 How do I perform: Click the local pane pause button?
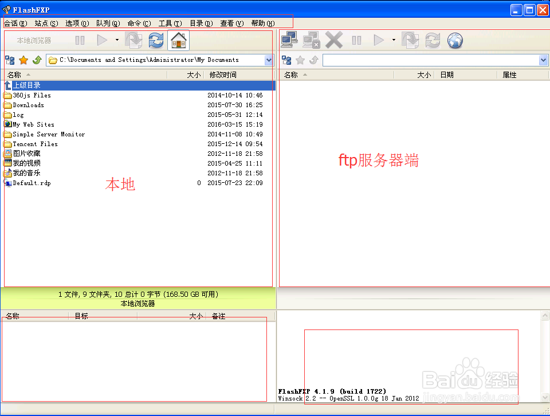tap(80, 40)
